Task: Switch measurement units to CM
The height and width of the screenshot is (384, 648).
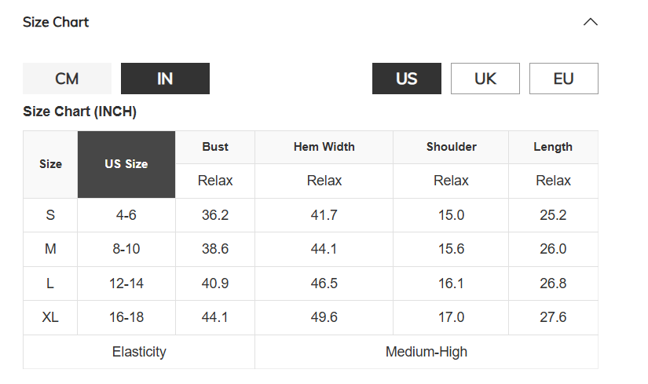Action: pos(67,79)
